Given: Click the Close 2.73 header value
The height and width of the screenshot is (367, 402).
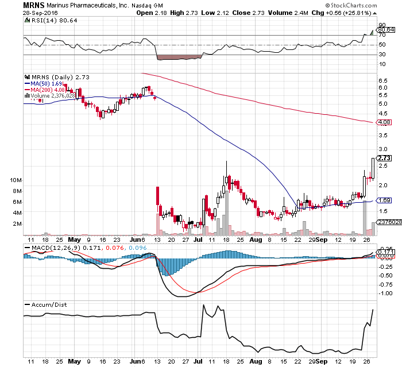Looking at the screenshot, I should pyautogui.click(x=248, y=13).
